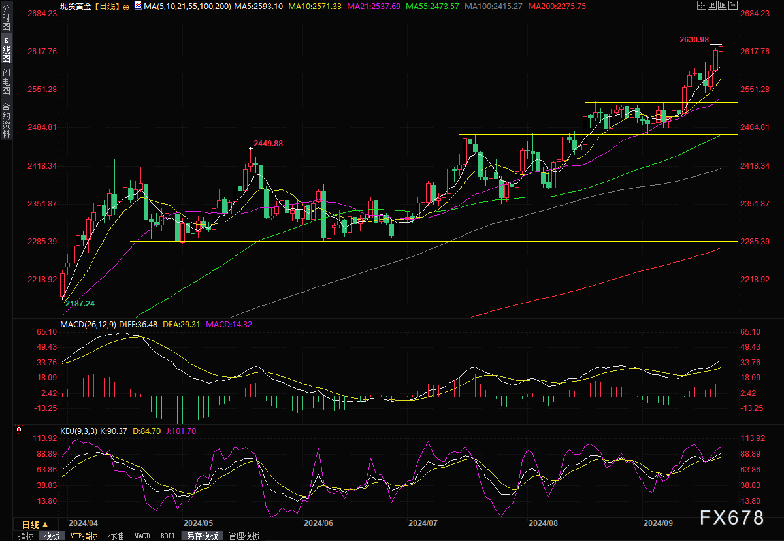Image resolution: width=784 pixels, height=541 pixels.
Task: Apply the BOLL template
Action: pyautogui.click(x=168, y=536)
